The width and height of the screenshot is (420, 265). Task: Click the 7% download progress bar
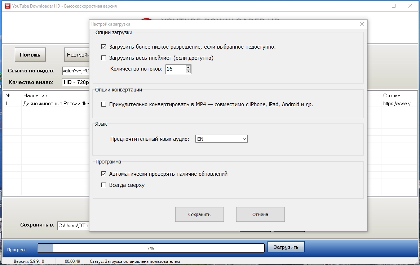[151, 248]
